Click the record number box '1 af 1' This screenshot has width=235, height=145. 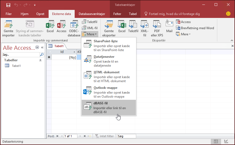[x=71, y=136]
